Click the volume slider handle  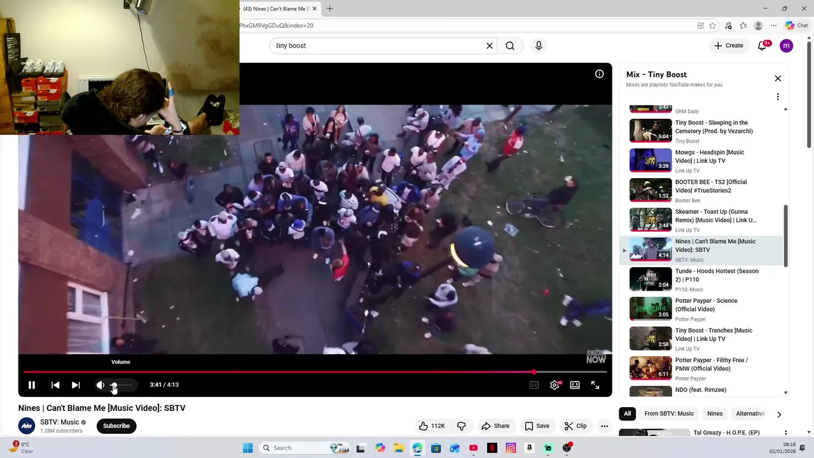click(x=114, y=385)
